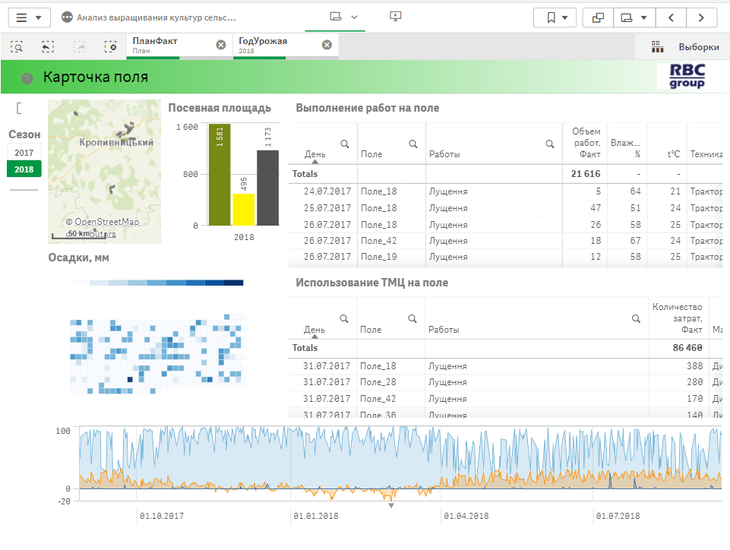Select season 2017 in Сезон filter
730x550 pixels.
click(24, 153)
